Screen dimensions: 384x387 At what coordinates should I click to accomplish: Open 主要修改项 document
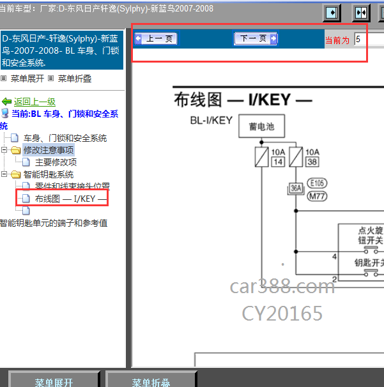[x=56, y=162]
